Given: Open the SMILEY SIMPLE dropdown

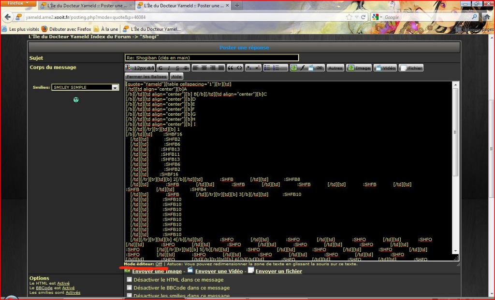Looking at the screenshot, I should (85, 87).
